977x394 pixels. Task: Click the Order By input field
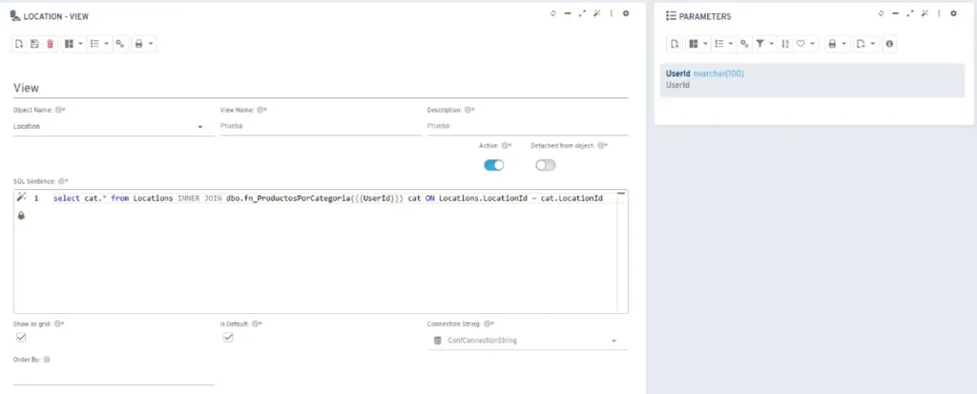(x=114, y=377)
